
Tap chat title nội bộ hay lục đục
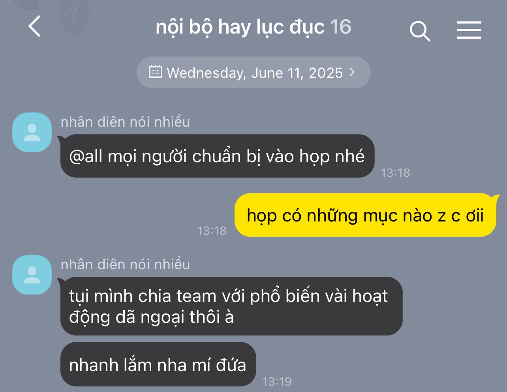[x=240, y=27]
